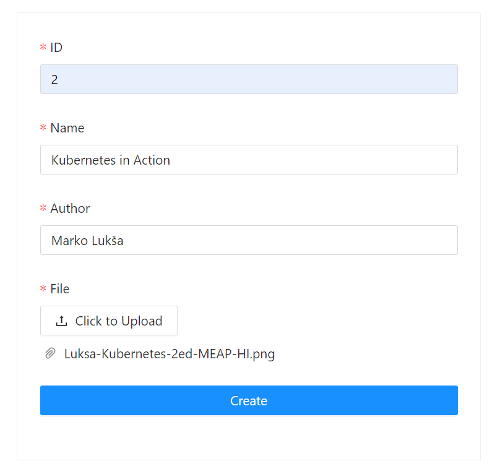Submit the form with Create button

(249, 401)
